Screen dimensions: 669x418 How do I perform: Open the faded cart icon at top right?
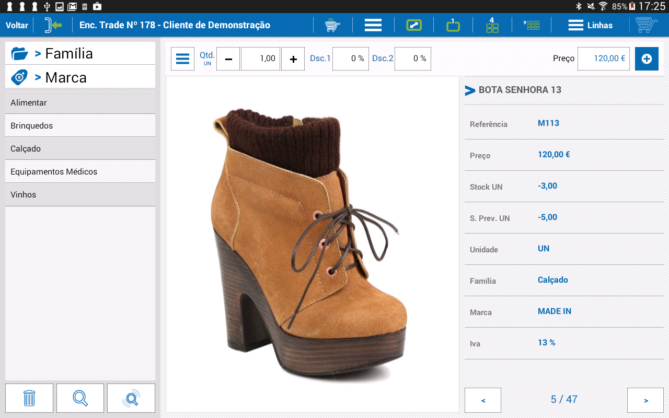coord(647,25)
